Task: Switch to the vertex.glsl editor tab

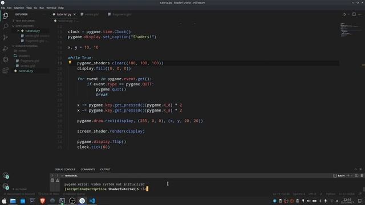Action: coord(91,14)
